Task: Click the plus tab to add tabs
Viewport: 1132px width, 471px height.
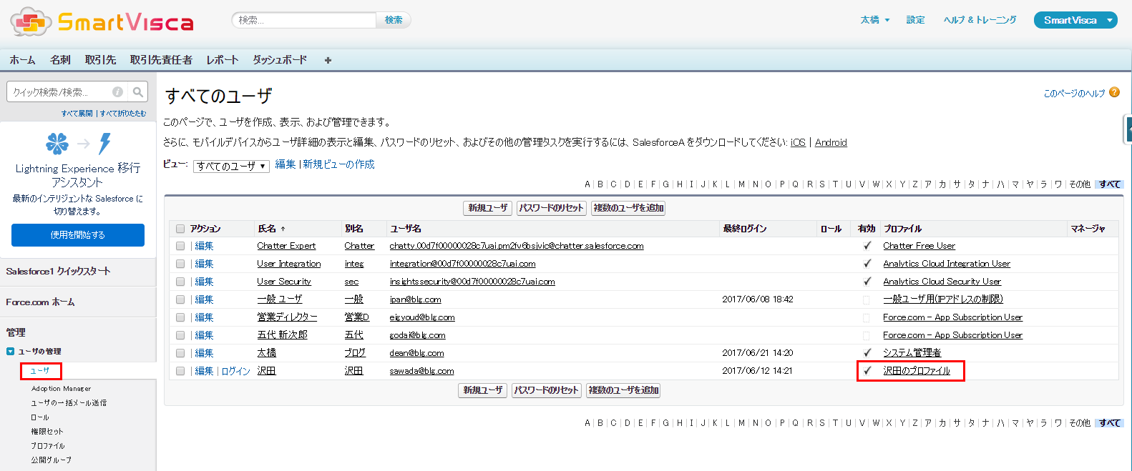Action: (x=328, y=60)
